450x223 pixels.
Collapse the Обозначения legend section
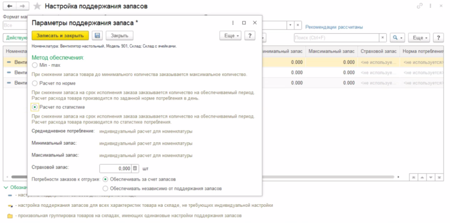pyautogui.click(x=6, y=187)
